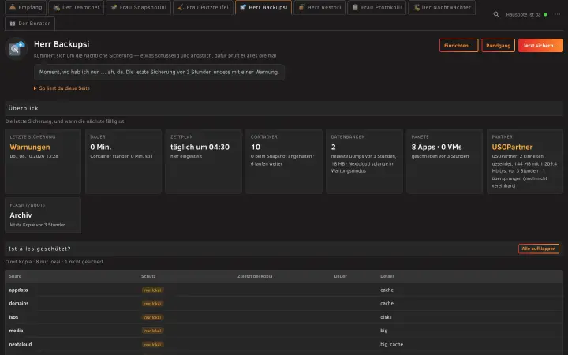Click the Details column header
Image resolution: width=568 pixels, height=355 pixels.
point(387,276)
